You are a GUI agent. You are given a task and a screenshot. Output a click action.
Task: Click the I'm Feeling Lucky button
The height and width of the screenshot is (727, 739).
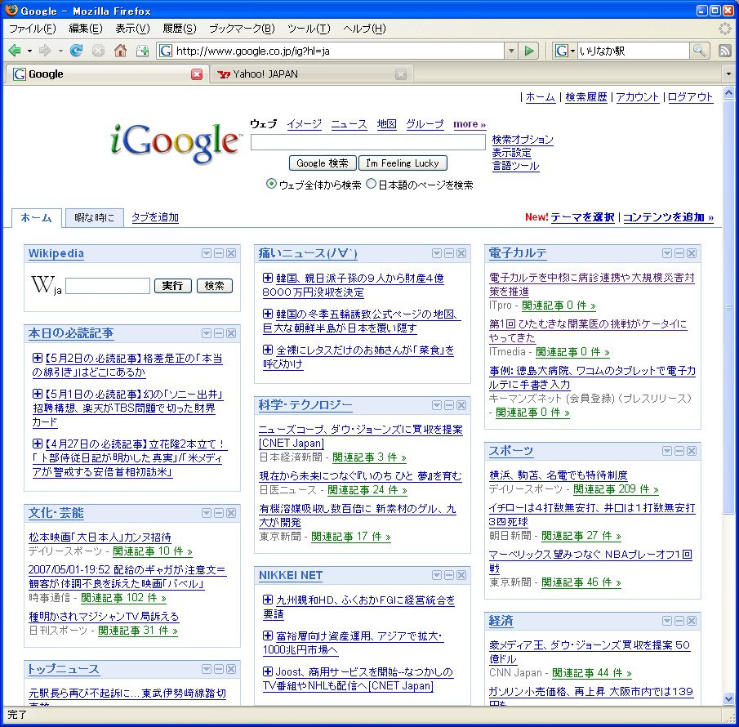pos(403,163)
